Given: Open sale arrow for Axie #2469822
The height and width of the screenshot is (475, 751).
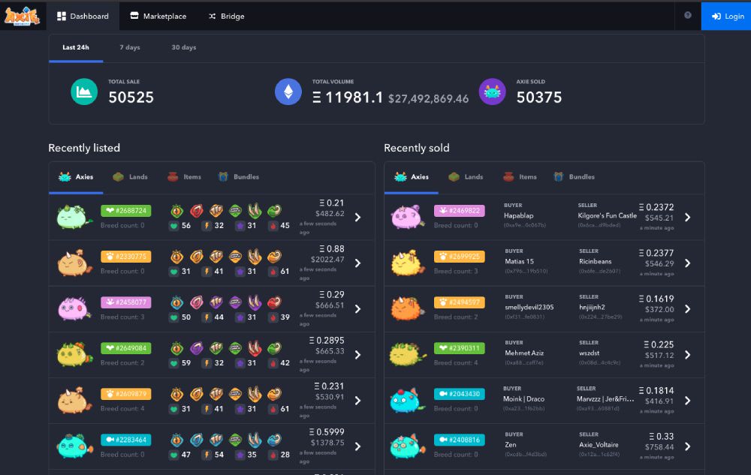Looking at the screenshot, I should (688, 217).
